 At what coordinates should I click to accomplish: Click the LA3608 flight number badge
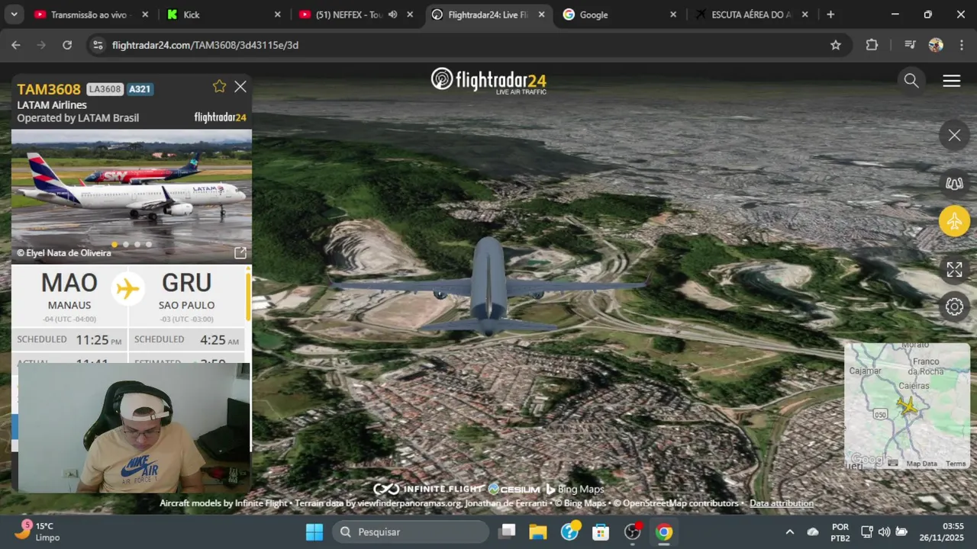105,89
